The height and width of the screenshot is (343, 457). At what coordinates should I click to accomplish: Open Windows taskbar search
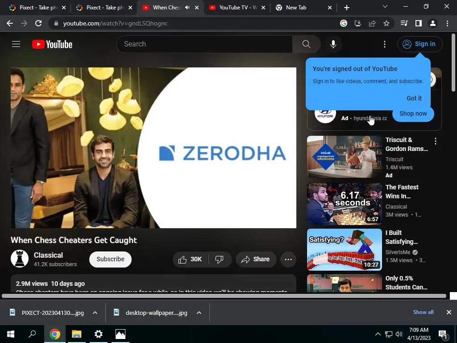tap(32, 334)
